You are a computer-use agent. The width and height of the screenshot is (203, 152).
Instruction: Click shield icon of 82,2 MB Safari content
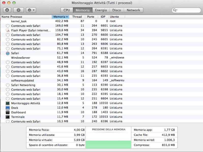[8, 40]
